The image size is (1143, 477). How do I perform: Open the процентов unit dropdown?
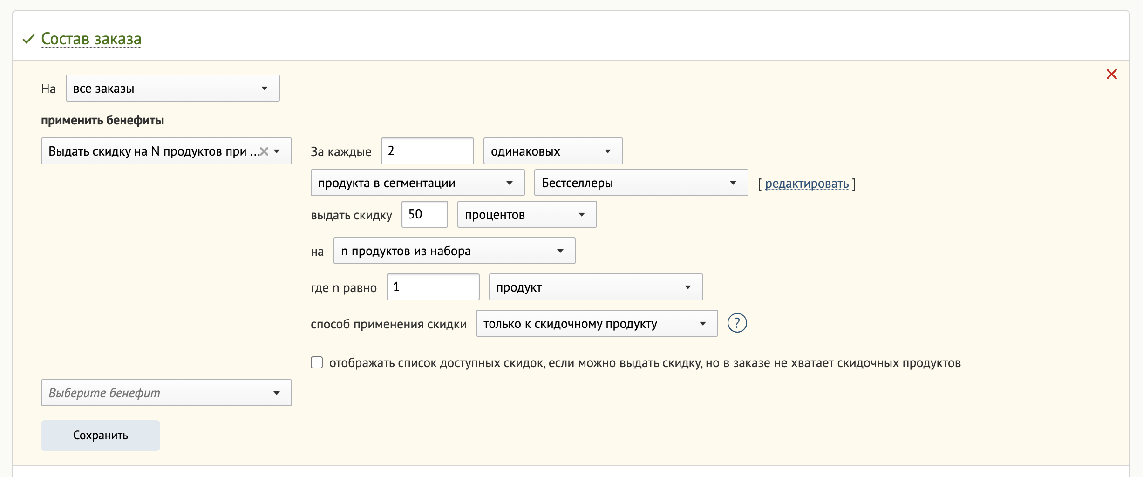(x=527, y=214)
